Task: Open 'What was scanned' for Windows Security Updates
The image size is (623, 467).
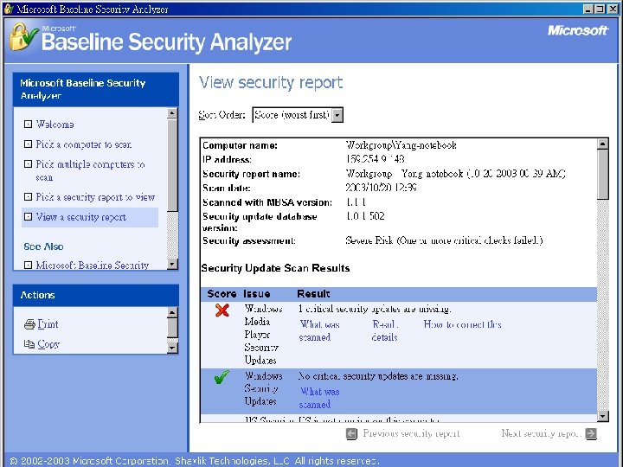Action: click(319, 398)
